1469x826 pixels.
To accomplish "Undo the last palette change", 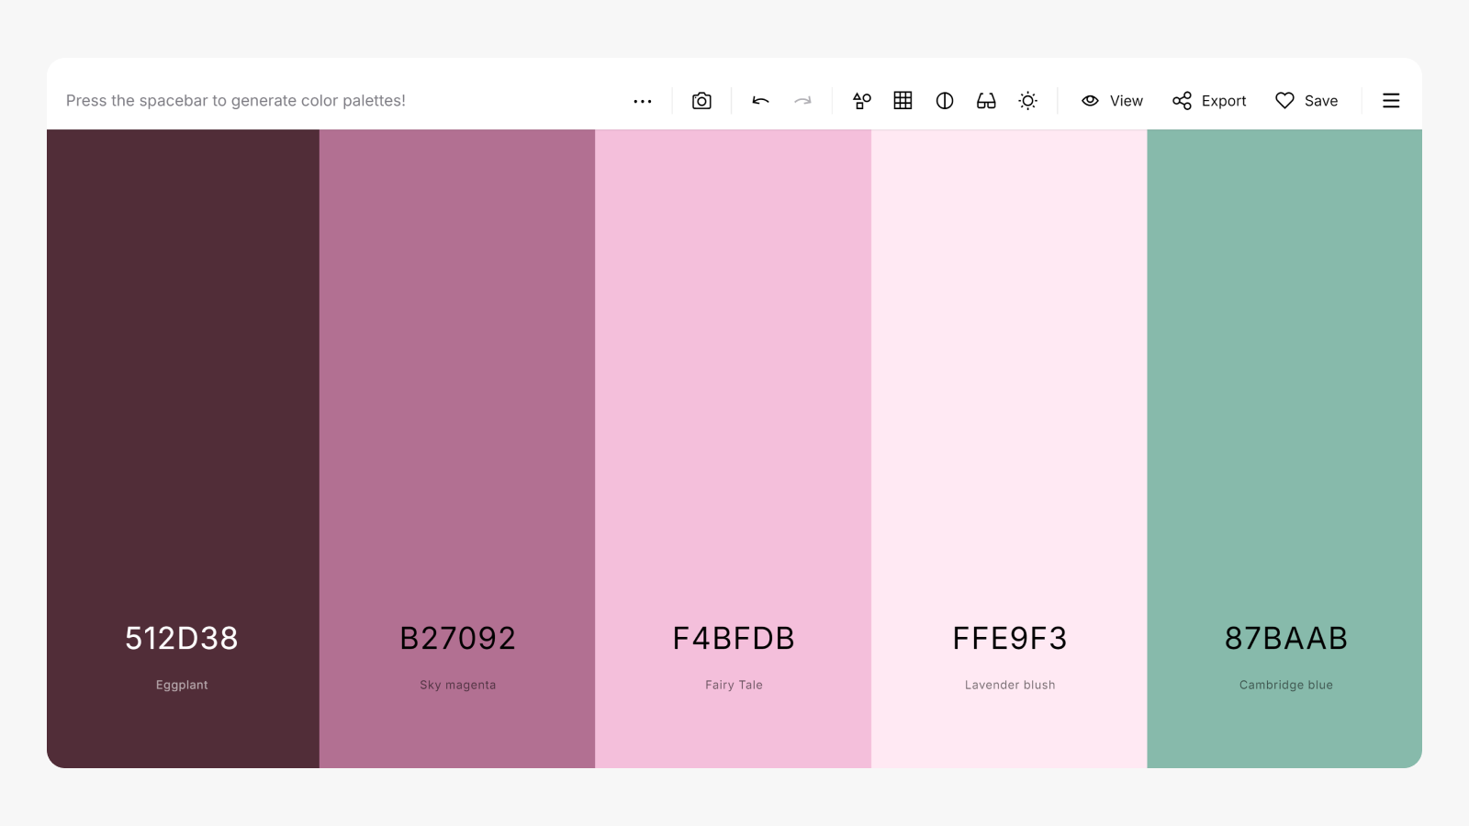I will 760,101.
